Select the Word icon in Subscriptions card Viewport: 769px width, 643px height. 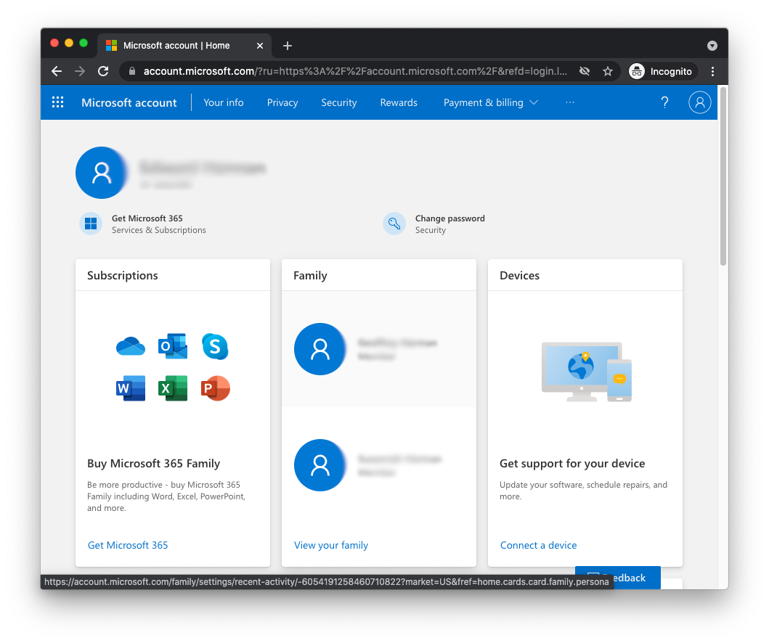click(x=131, y=388)
